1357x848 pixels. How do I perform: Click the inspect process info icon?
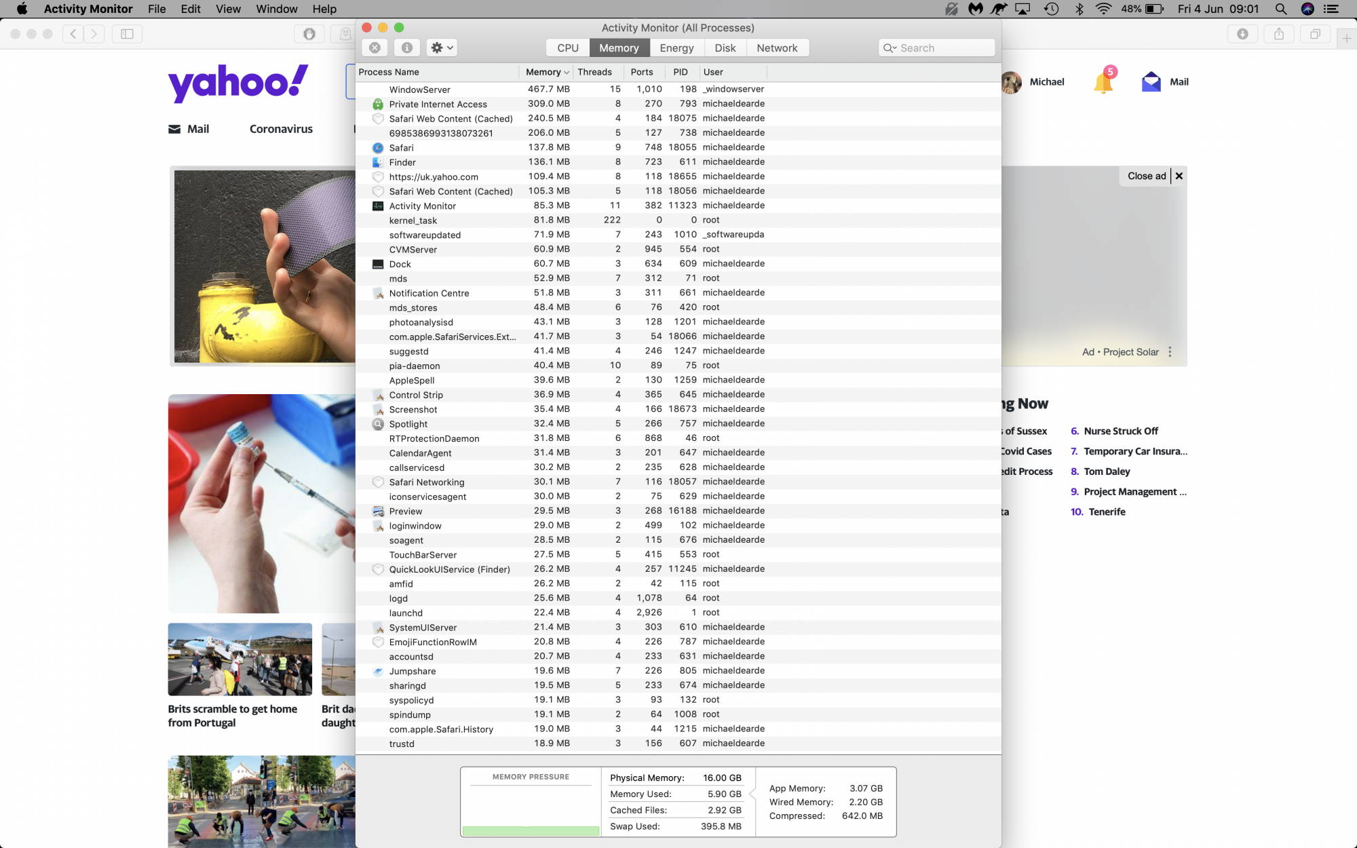[x=407, y=47]
